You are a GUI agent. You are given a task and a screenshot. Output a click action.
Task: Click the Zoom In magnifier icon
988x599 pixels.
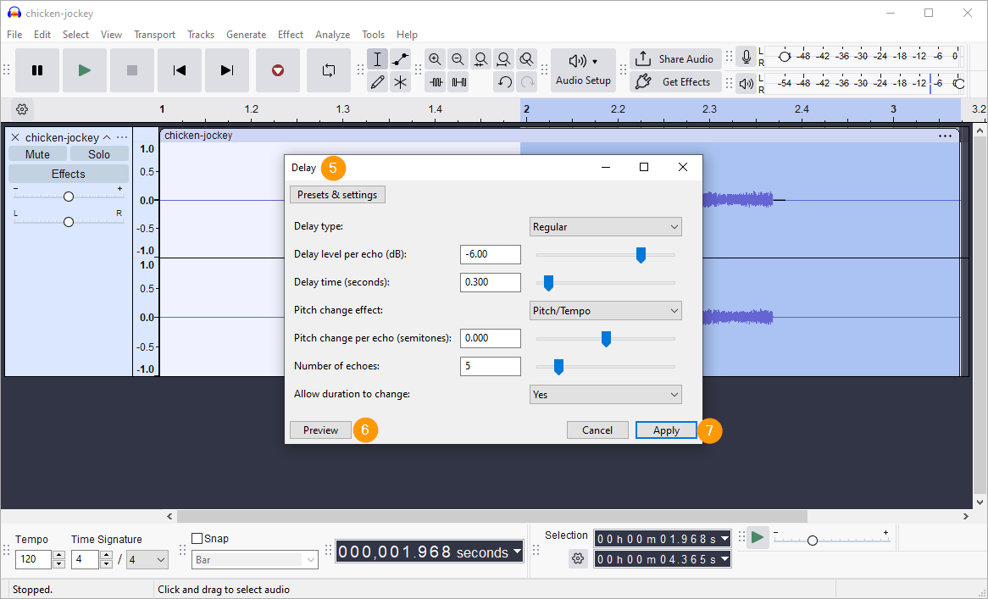[436, 59]
